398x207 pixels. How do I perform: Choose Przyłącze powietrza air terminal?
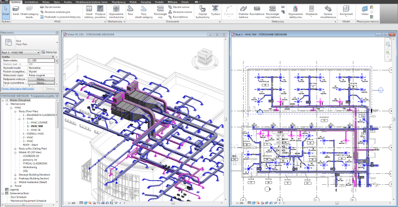coord(100,12)
